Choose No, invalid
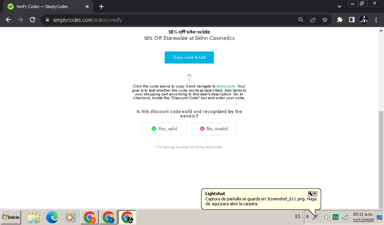 [x=214, y=129]
